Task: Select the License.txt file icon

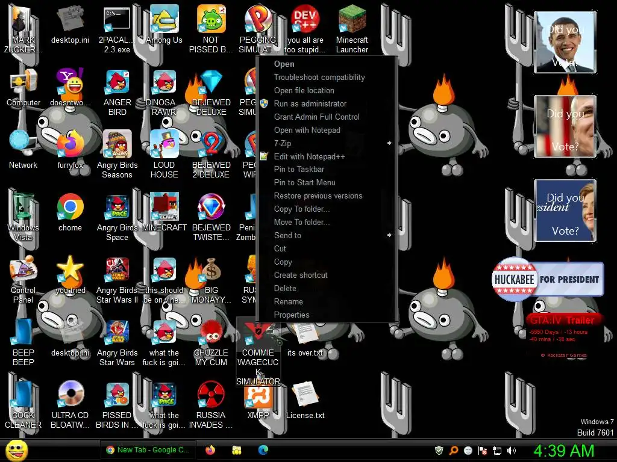Action: coord(305,401)
